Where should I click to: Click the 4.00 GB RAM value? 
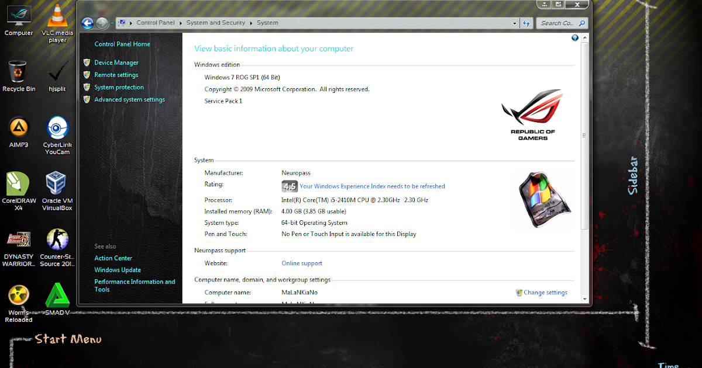coord(314,211)
